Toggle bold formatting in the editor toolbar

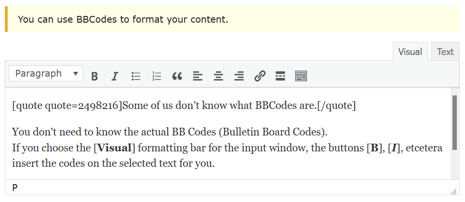(x=94, y=76)
